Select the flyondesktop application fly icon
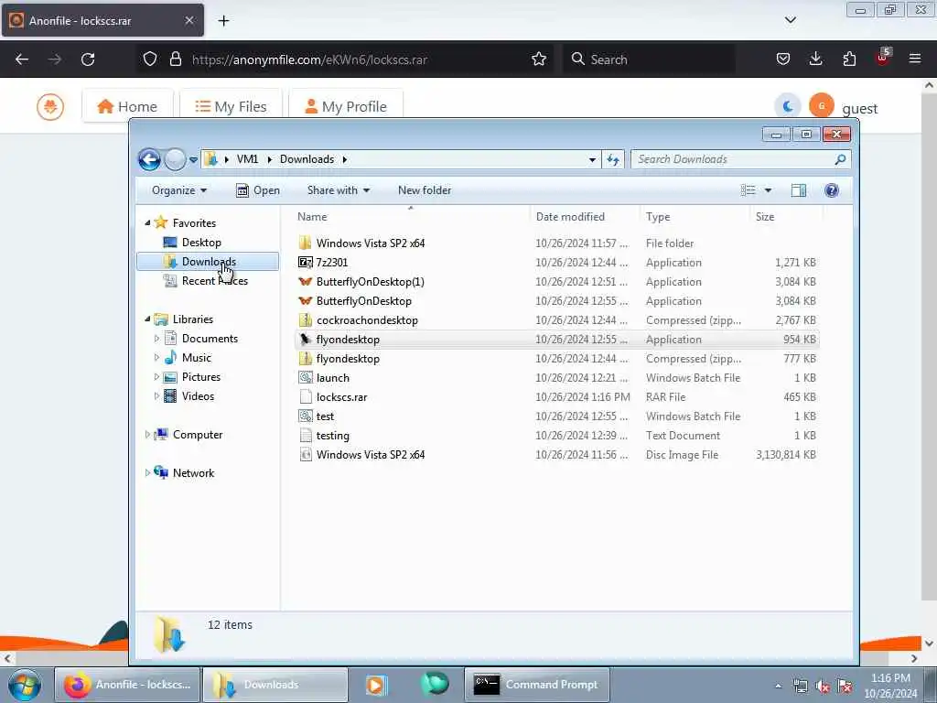 click(x=306, y=340)
